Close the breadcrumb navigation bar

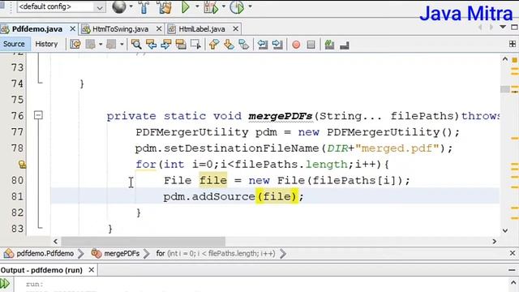click(513, 253)
